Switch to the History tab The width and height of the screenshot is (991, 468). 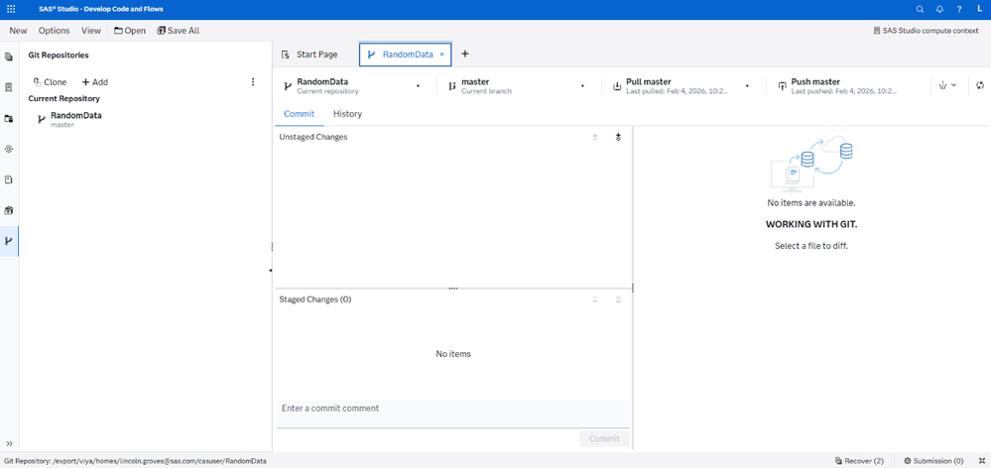(347, 114)
